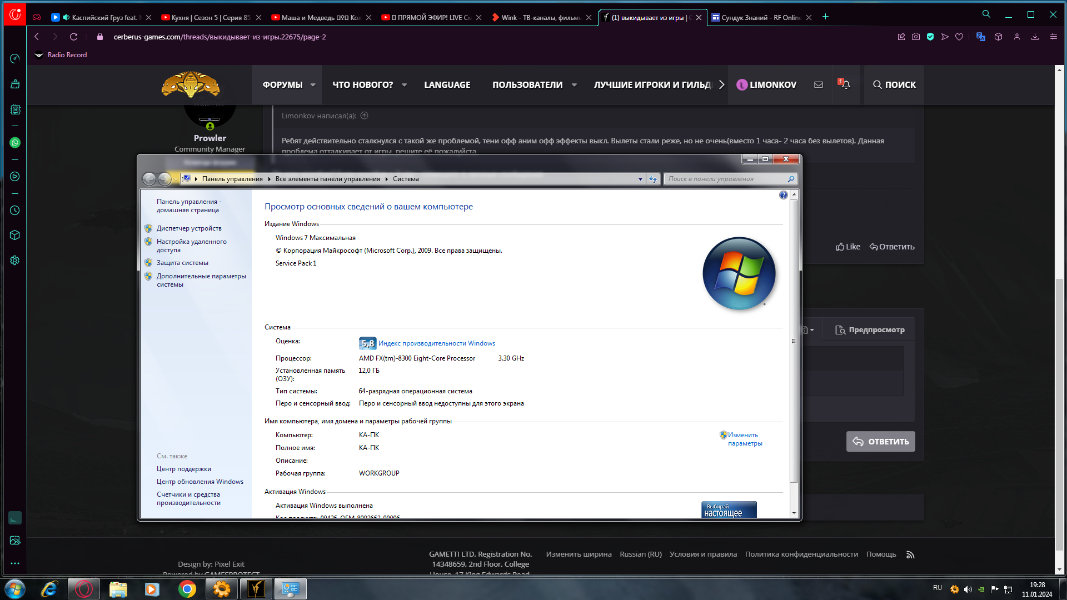Open the Control Panel address history dropdown
1067x600 pixels.
click(x=640, y=179)
